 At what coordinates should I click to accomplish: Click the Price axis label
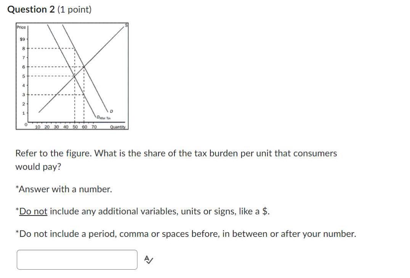(x=21, y=27)
